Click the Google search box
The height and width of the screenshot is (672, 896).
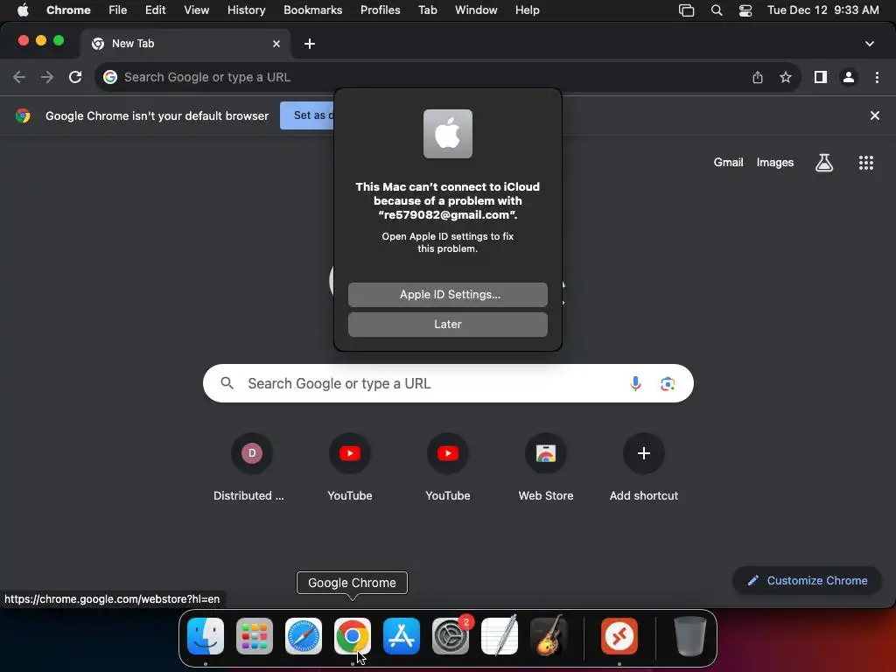click(x=448, y=383)
